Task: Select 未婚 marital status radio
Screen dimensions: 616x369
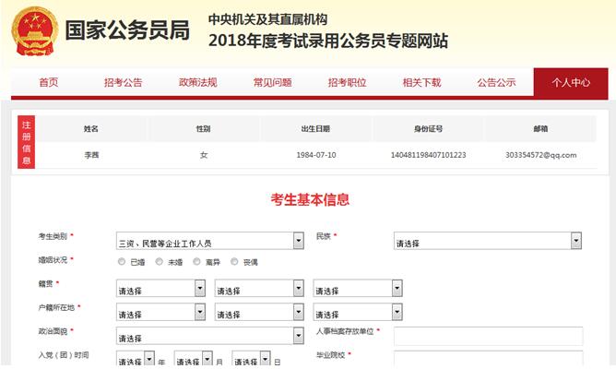Action: (x=160, y=262)
